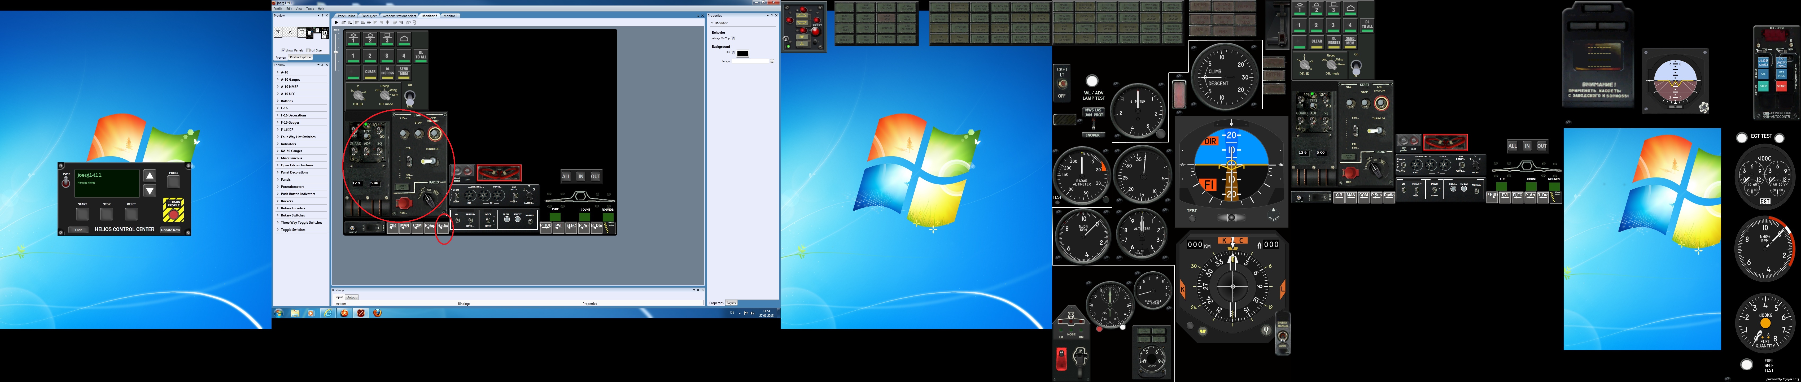Toggle the PWR switch in Helios Control Center
Screen dimensions: 1801x382
point(66,182)
